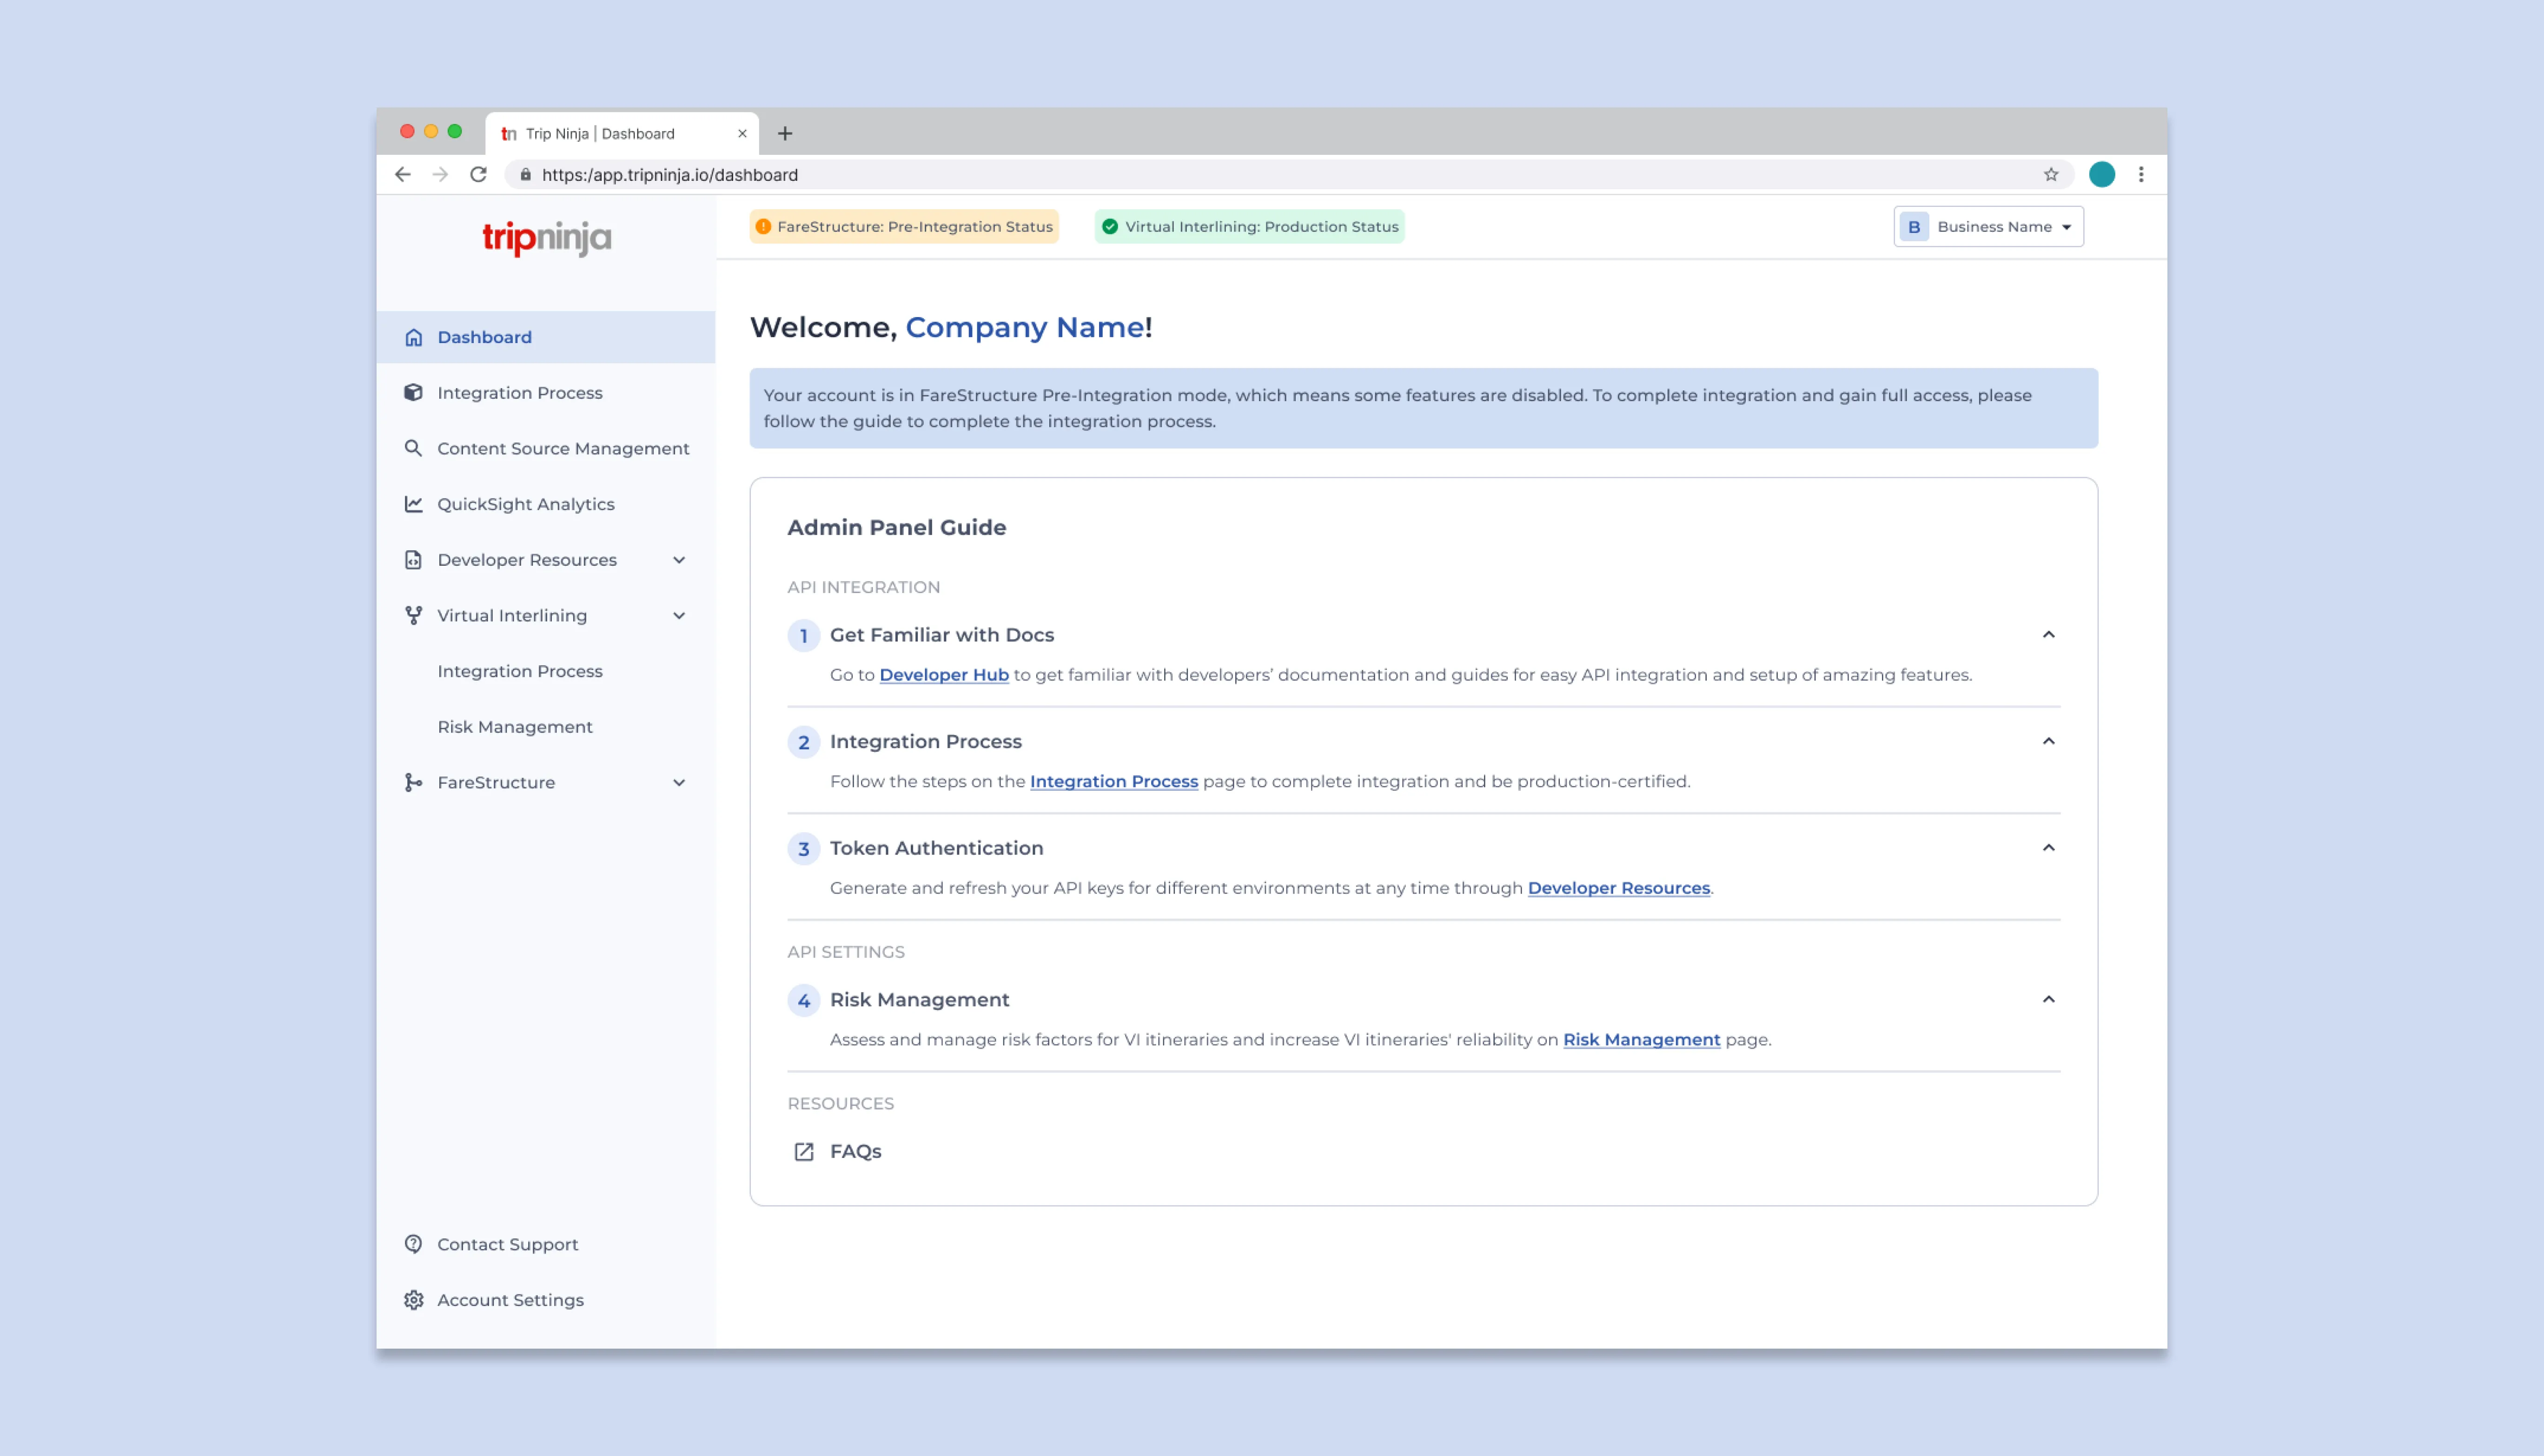Image resolution: width=2544 pixels, height=1456 pixels.
Task: Collapse the Risk Management guide step
Action: coord(2048,1000)
